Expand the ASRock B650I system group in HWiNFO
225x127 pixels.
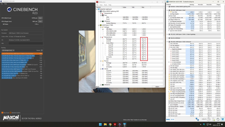167,6
